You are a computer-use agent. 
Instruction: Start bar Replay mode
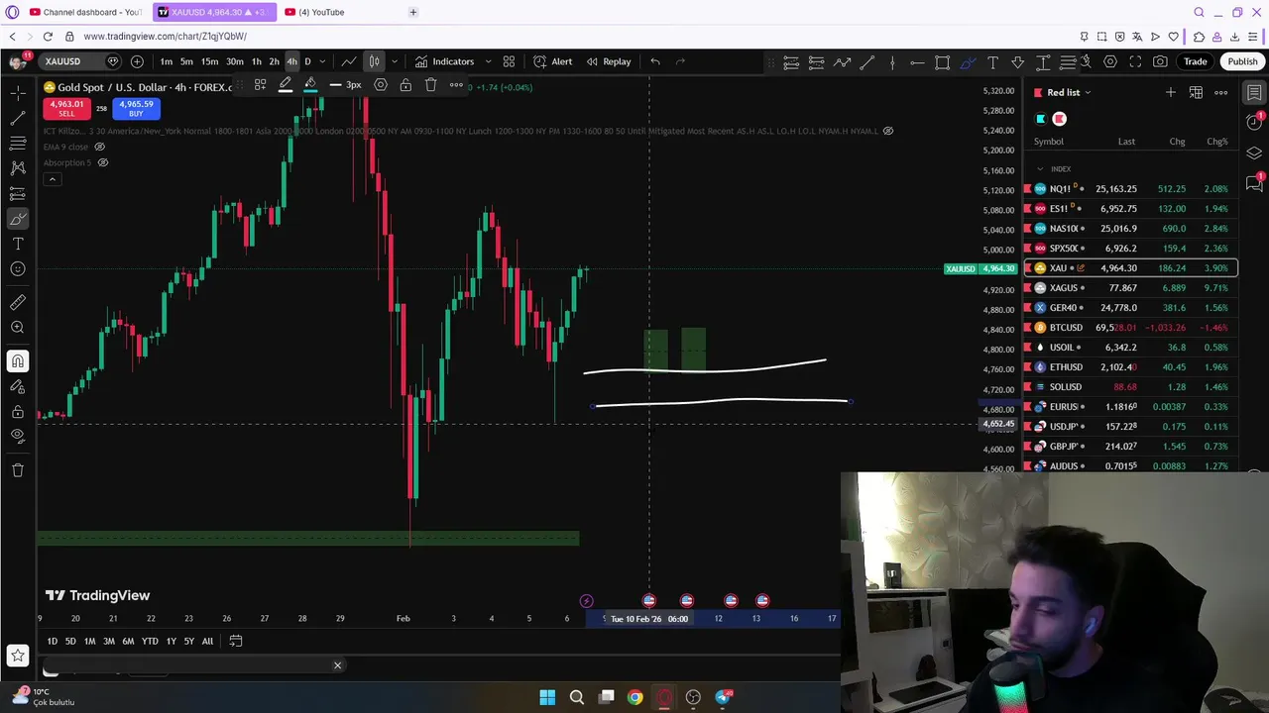click(608, 61)
